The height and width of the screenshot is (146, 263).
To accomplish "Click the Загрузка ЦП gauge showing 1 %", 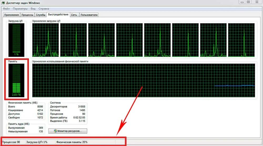I will tap(16, 40).
